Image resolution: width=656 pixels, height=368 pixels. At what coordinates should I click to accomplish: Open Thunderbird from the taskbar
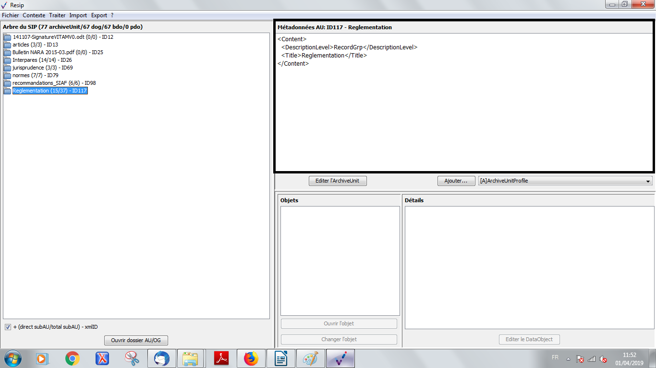point(161,358)
